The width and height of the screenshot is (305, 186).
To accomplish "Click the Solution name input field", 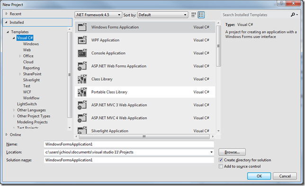I will tap(129, 160).
